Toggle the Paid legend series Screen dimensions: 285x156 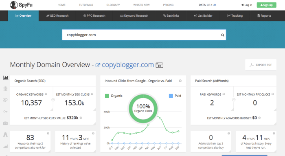click(175, 96)
